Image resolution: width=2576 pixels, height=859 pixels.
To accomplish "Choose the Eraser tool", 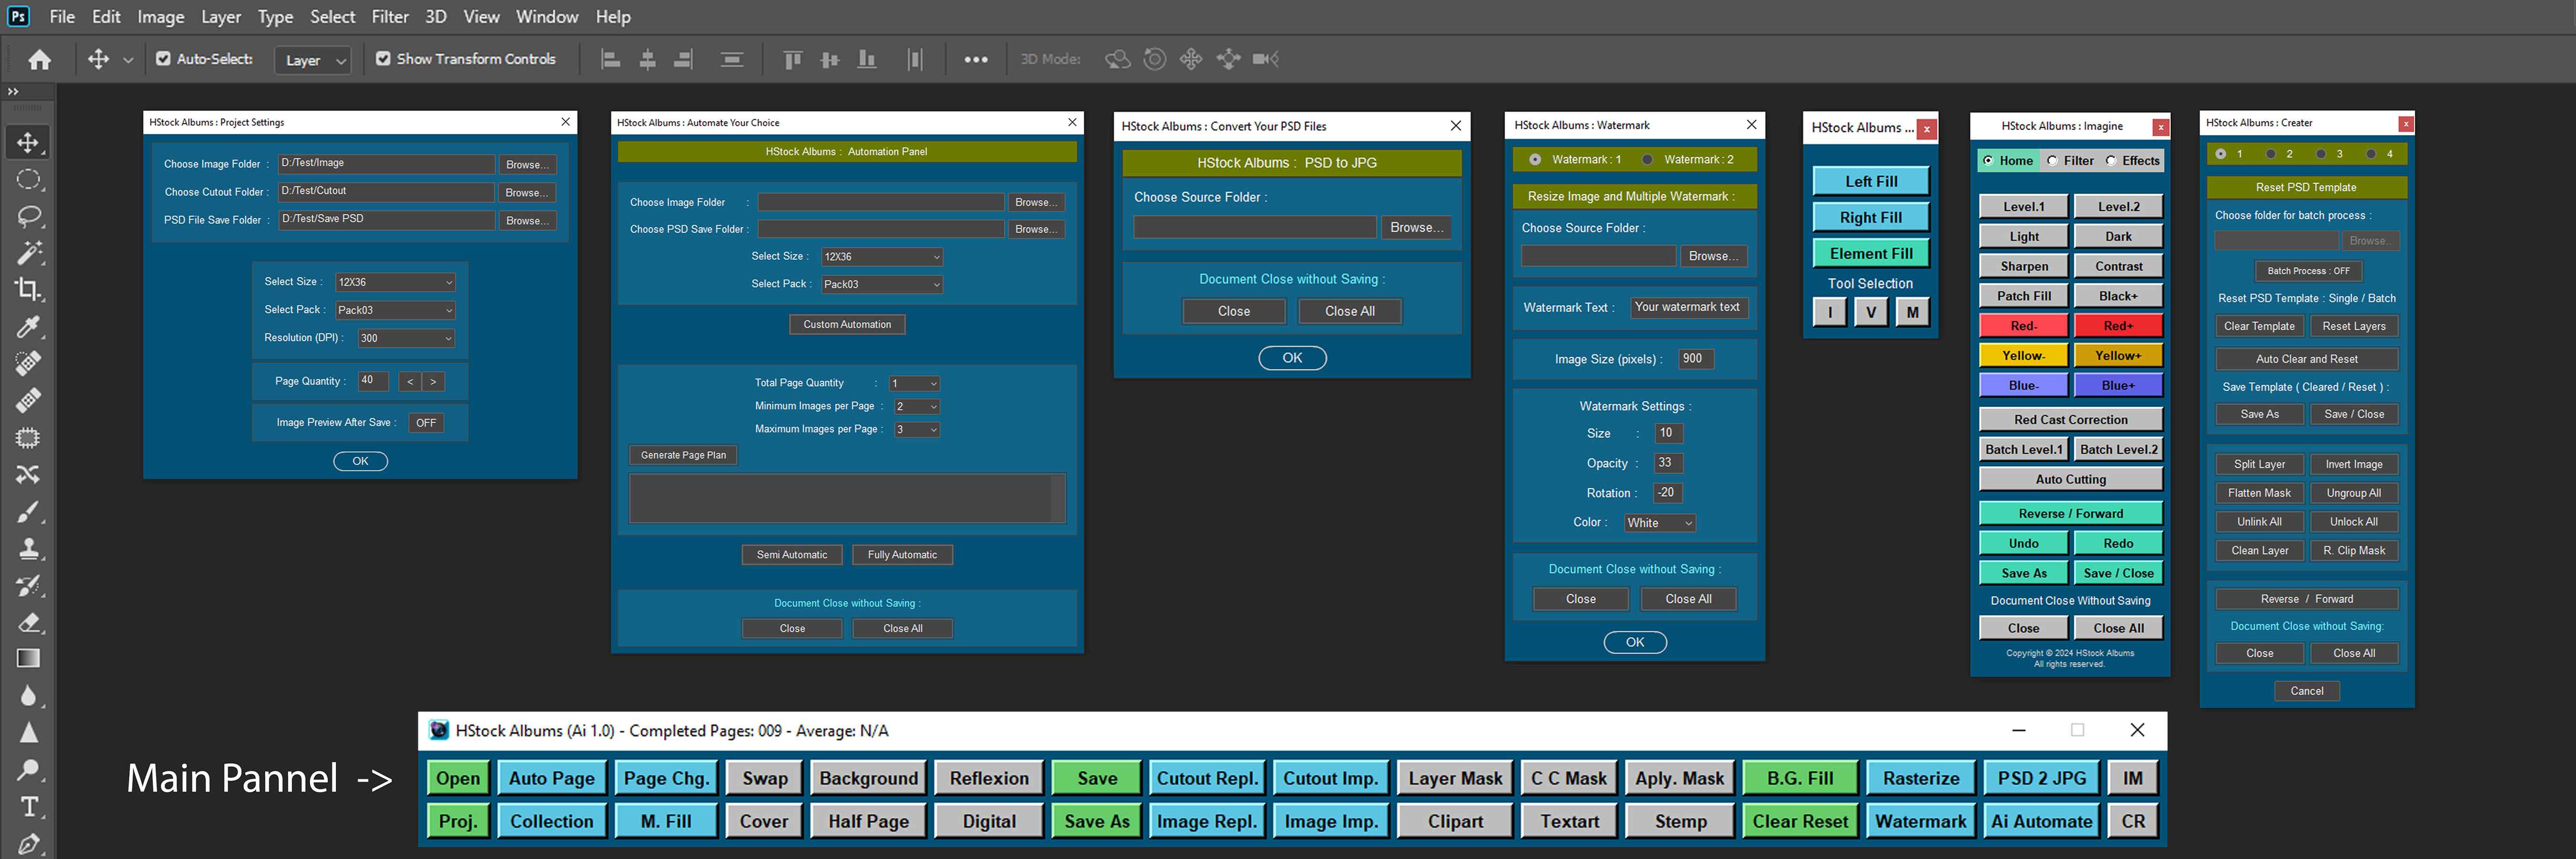I will [28, 622].
